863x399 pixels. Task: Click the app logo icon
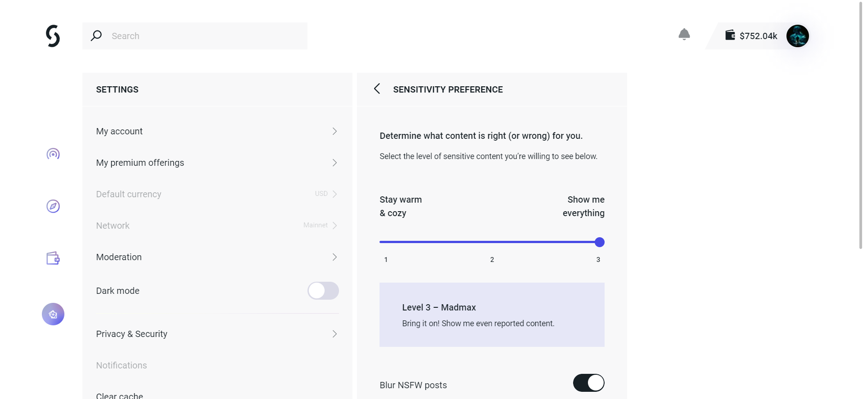(x=53, y=36)
